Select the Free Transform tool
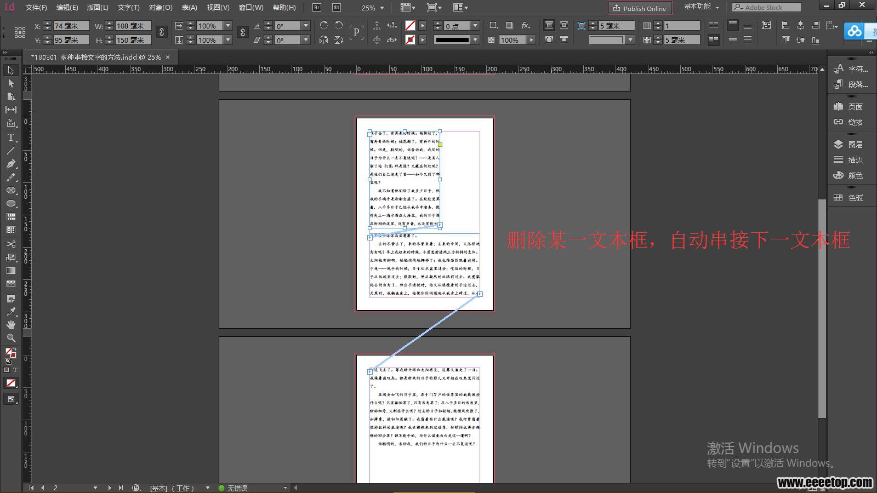Image resolution: width=877 pixels, height=493 pixels. coord(10,257)
